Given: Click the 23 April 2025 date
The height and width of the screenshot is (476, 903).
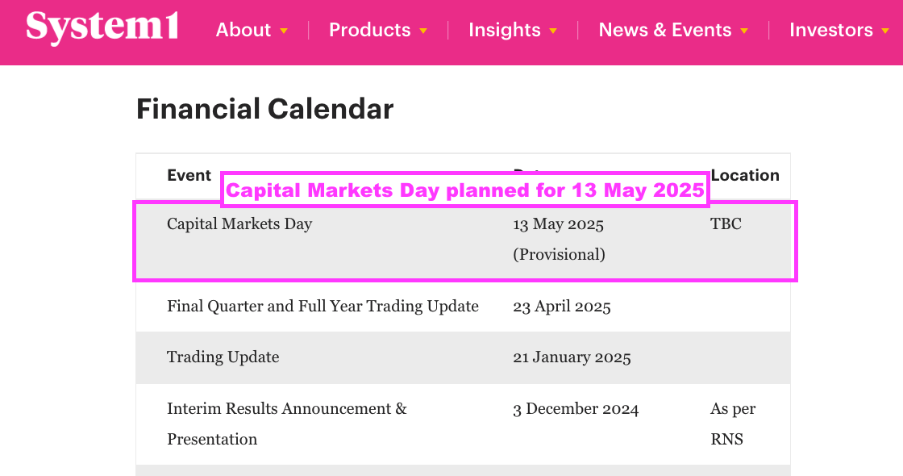Looking at the screenshot, I should 561,307.
